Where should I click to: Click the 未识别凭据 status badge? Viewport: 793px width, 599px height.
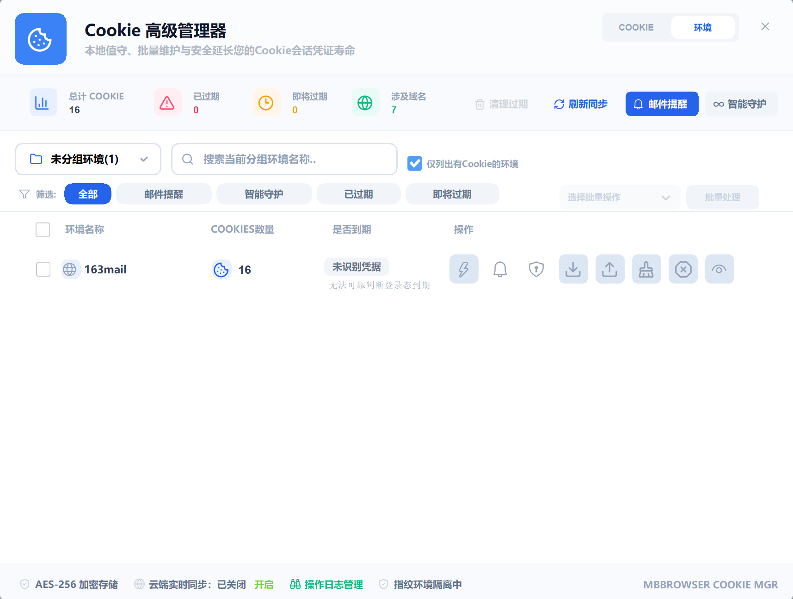pyautogui.click(x=357, y=267)
